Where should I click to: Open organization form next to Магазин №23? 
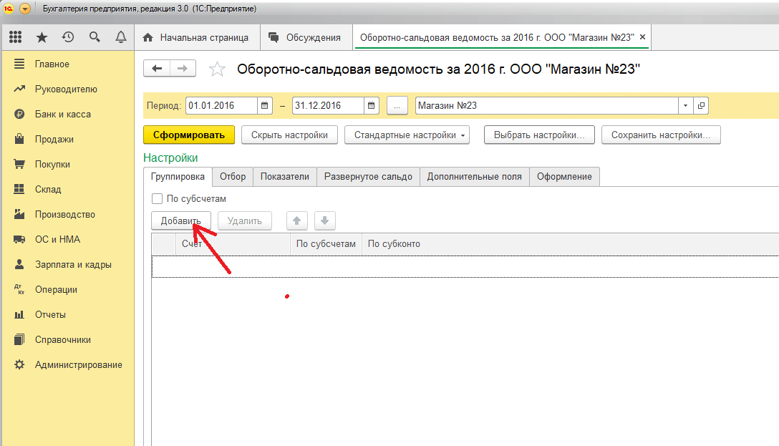pos(701,105)
